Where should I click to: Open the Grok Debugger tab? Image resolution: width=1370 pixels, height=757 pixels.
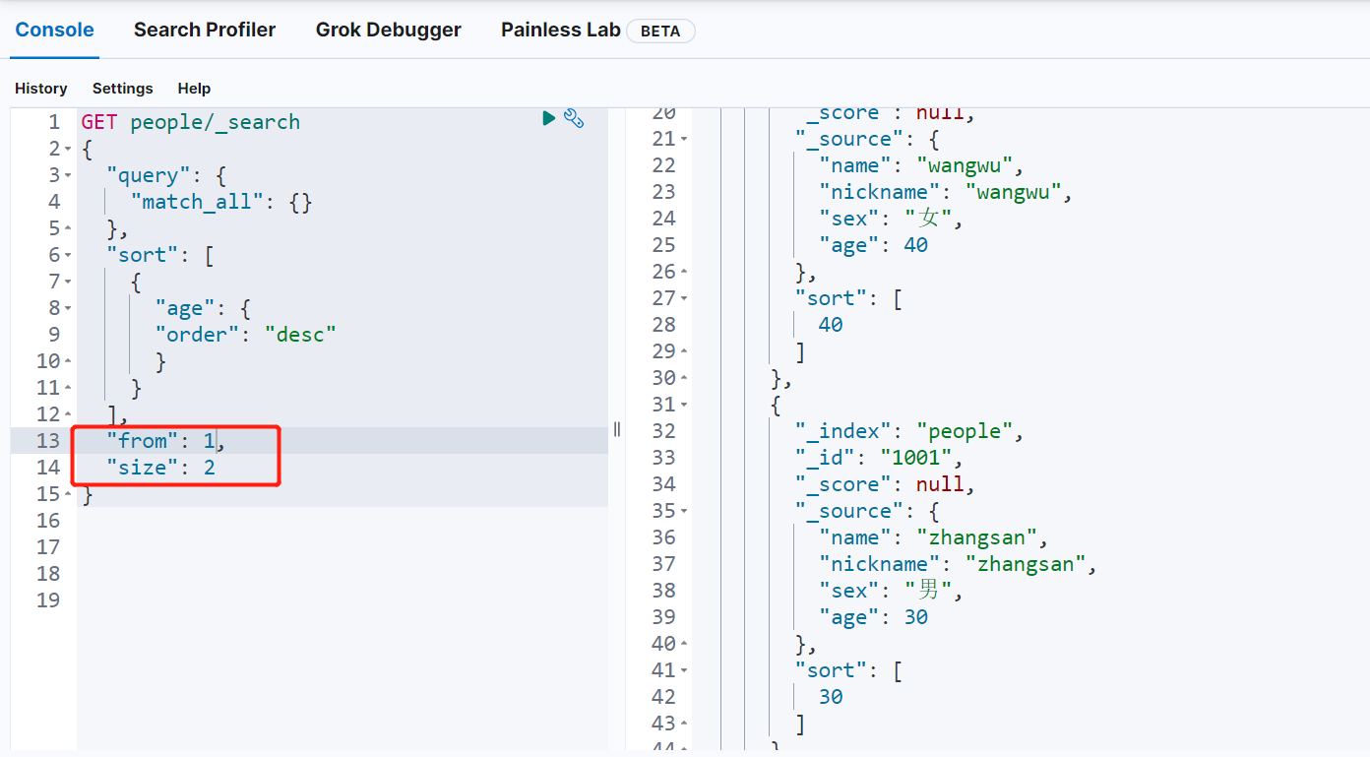pos(388,30)
